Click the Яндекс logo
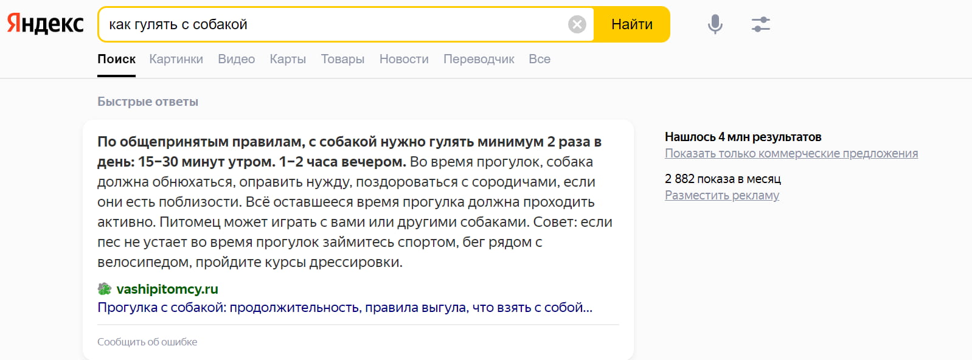Image resolution: width=972 pixels, height=360 pixels. tap(46, 24)
